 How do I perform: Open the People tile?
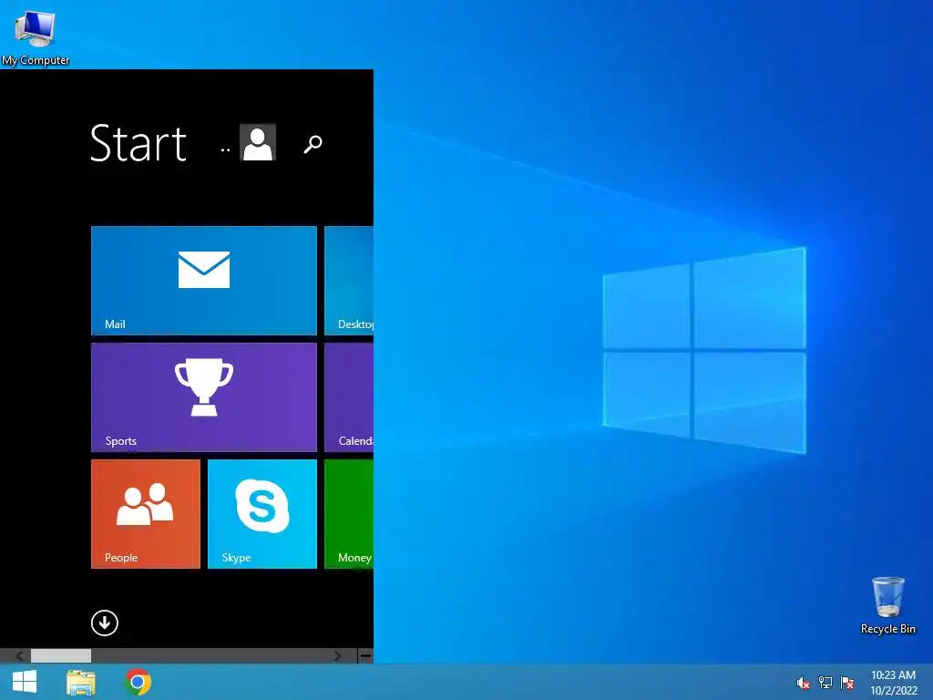(146, 514)
